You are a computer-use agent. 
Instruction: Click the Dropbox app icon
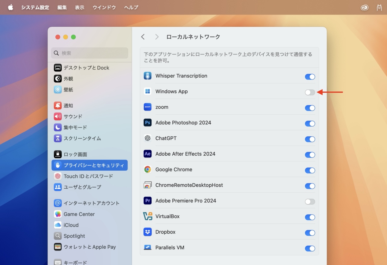tap(148, 232)
